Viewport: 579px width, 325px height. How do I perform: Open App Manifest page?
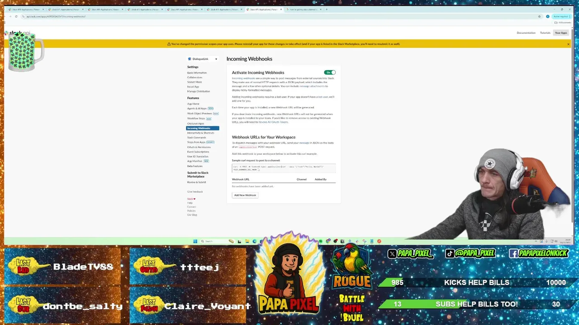[x=195, y=161]
